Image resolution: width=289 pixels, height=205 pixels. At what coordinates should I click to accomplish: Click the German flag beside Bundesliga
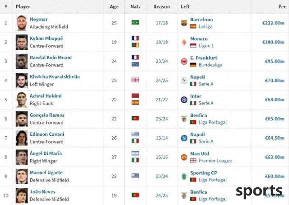[193, 65]
